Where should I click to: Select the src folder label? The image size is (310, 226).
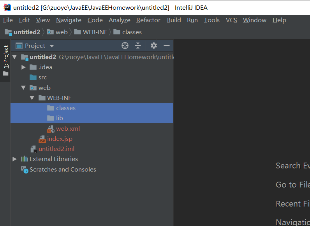point(42,77)
